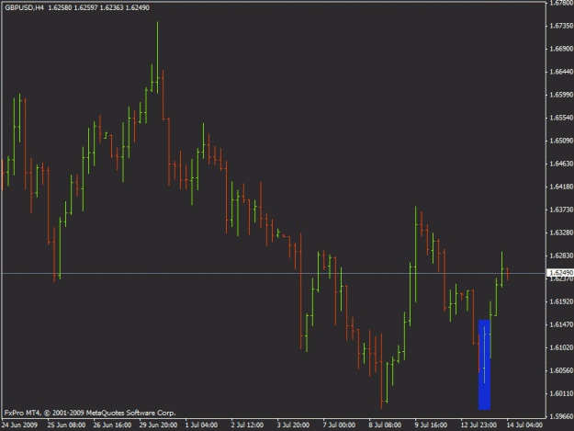Select the 1.64180 price level label
Screen dimensions: 574x431
click(x=561, y=187)
